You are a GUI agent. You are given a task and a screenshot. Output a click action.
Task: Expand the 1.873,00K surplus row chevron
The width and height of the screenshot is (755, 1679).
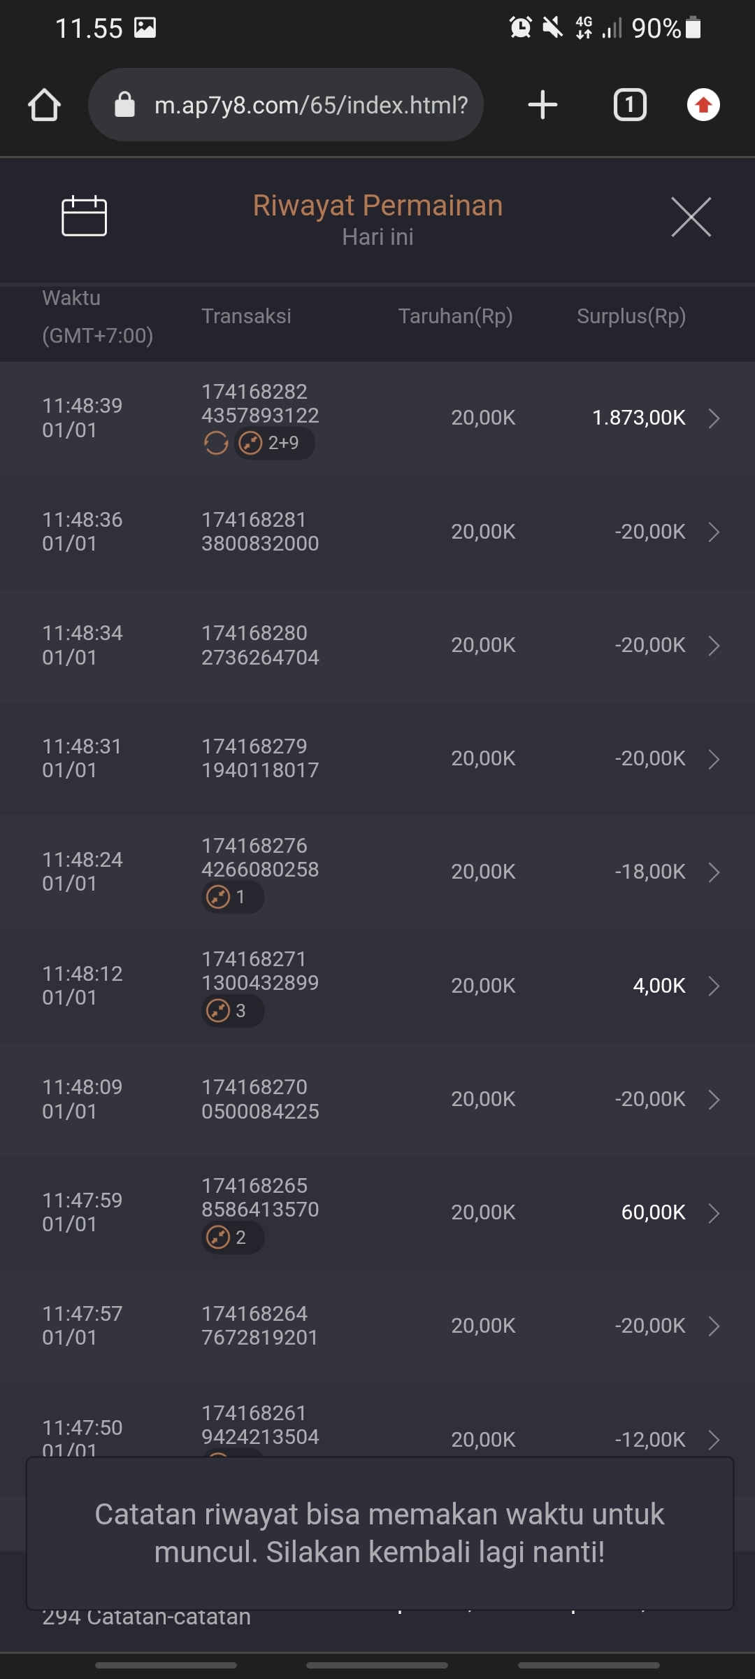coord(713,418)
